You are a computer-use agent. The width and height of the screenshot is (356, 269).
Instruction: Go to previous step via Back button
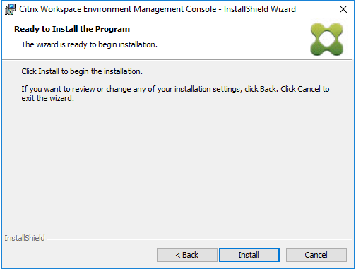pyautogui.click(x=187, y=255)
